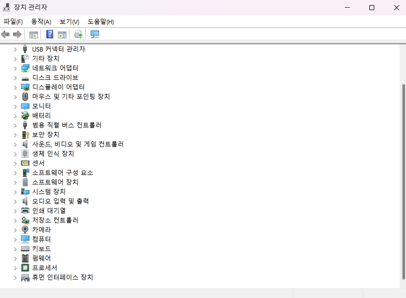Click the USB 커넥터 관리자 plug icon
The height and width of the screenshot is (298, 406).
(x=25, y=49)
